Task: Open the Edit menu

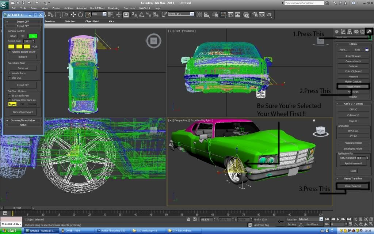Action: (x=14, y=8)
